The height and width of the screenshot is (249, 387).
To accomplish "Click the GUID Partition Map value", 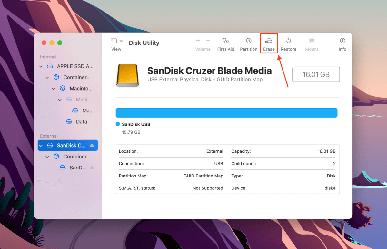I will pyautogui.click(x=203, y=176).
